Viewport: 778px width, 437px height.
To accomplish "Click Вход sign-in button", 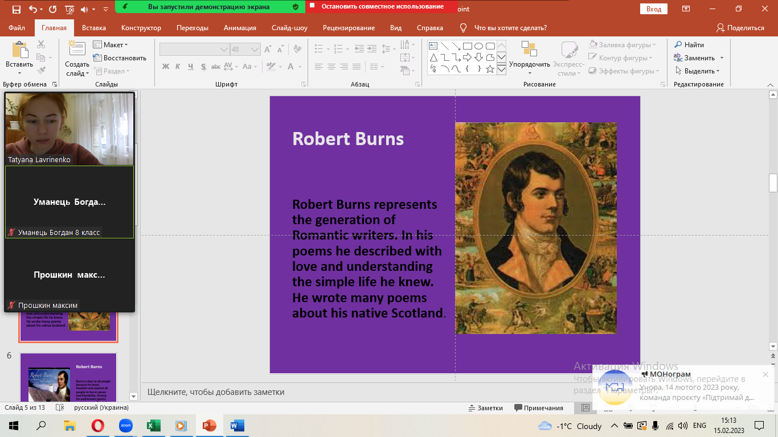I will (x=654, y=9).
